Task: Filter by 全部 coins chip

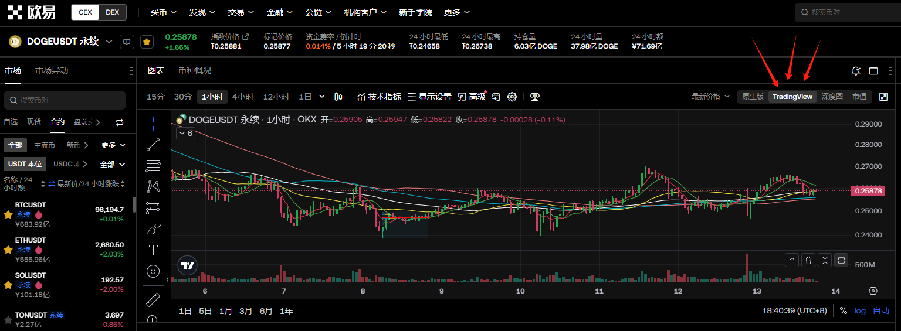Action: pyautogui.click(x=15, y=145)
